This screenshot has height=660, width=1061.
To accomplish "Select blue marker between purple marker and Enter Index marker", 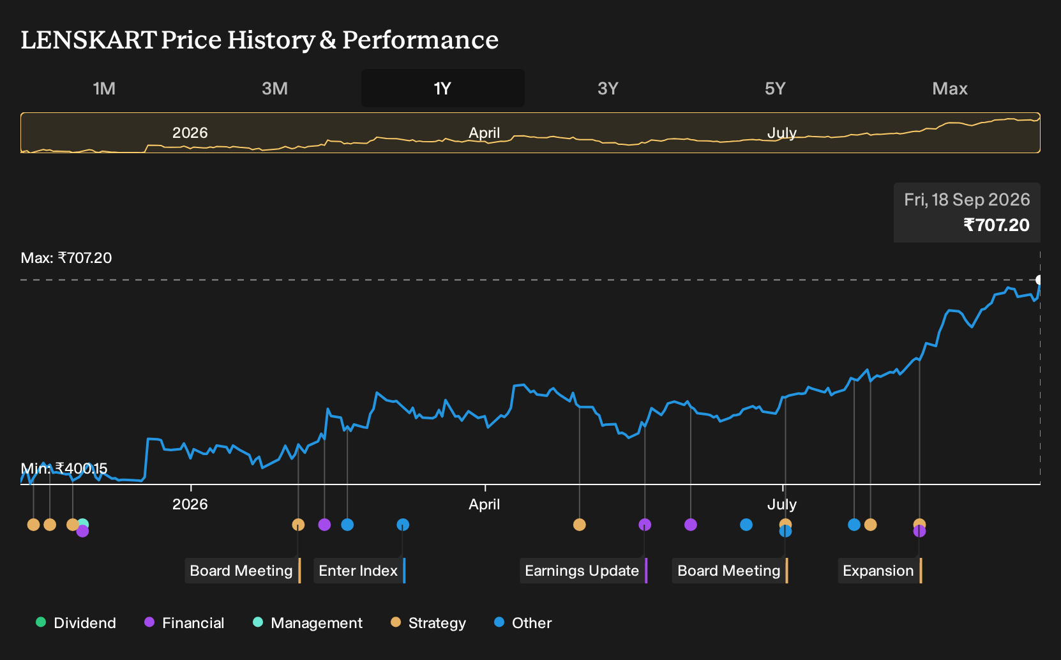I will coord(347,525).
